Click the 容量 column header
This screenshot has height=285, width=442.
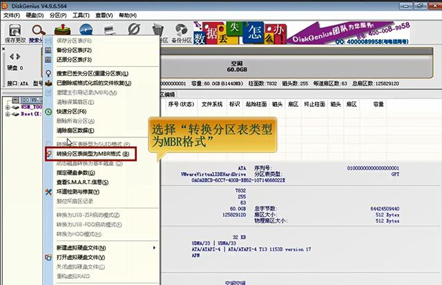click(378, 104)
